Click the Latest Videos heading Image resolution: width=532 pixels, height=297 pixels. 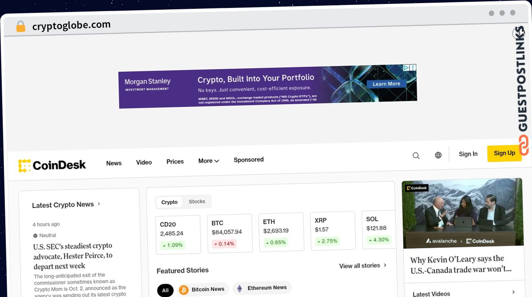click(431, 294)
